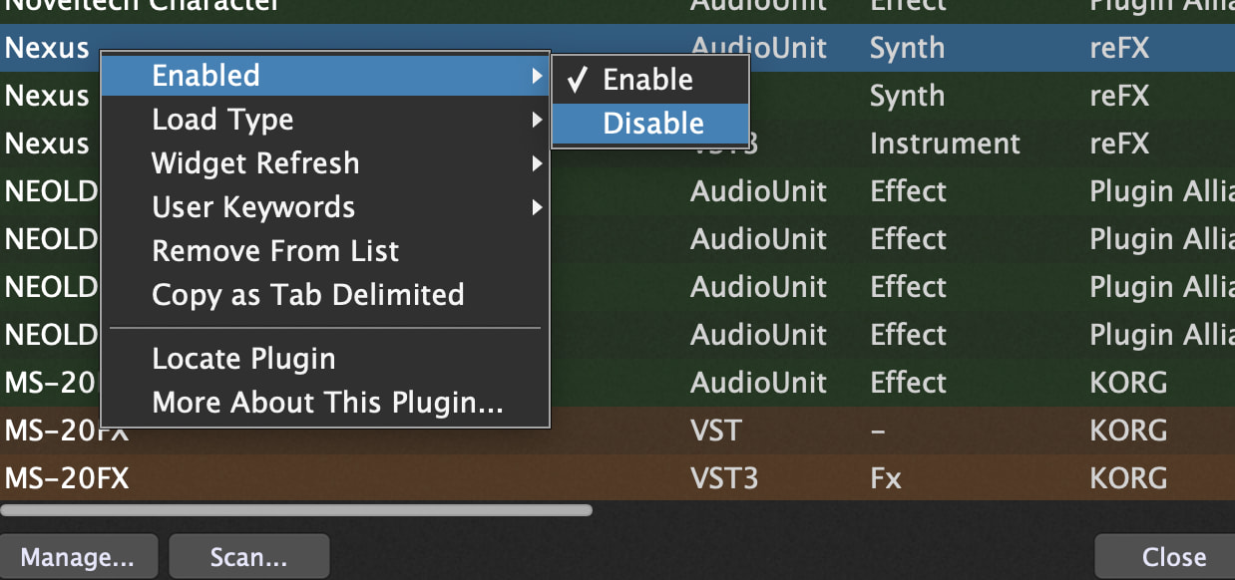Open More About This Plugin

coord(327,403)
